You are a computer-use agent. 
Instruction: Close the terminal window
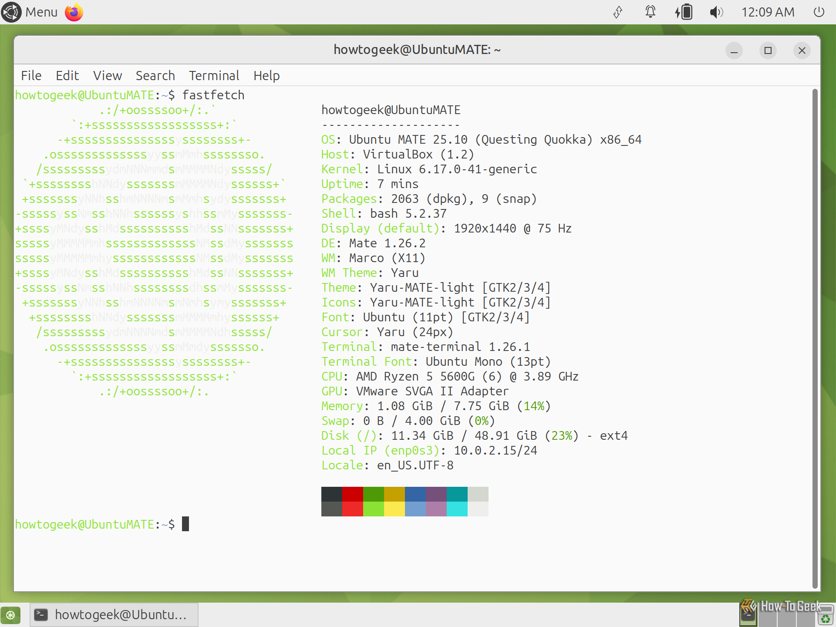tap(802, 51)
